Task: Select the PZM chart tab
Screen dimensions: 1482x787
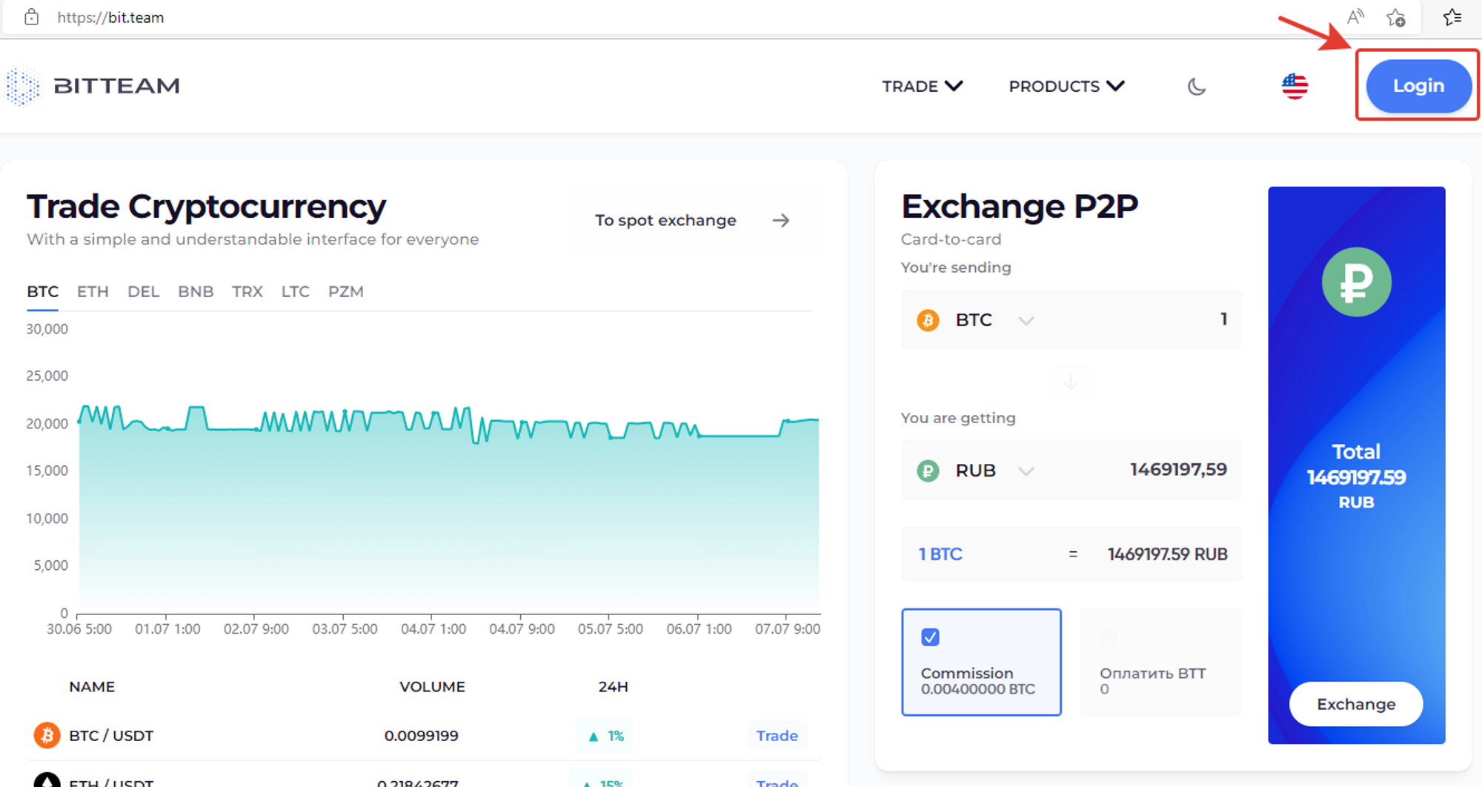Action: 346,291
